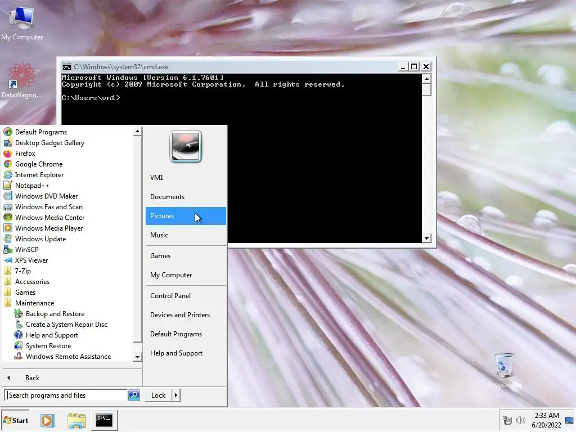The image size is (576, 432).
Task: Select Create a System Repair Disc
Action: click(x=61, y=324)
